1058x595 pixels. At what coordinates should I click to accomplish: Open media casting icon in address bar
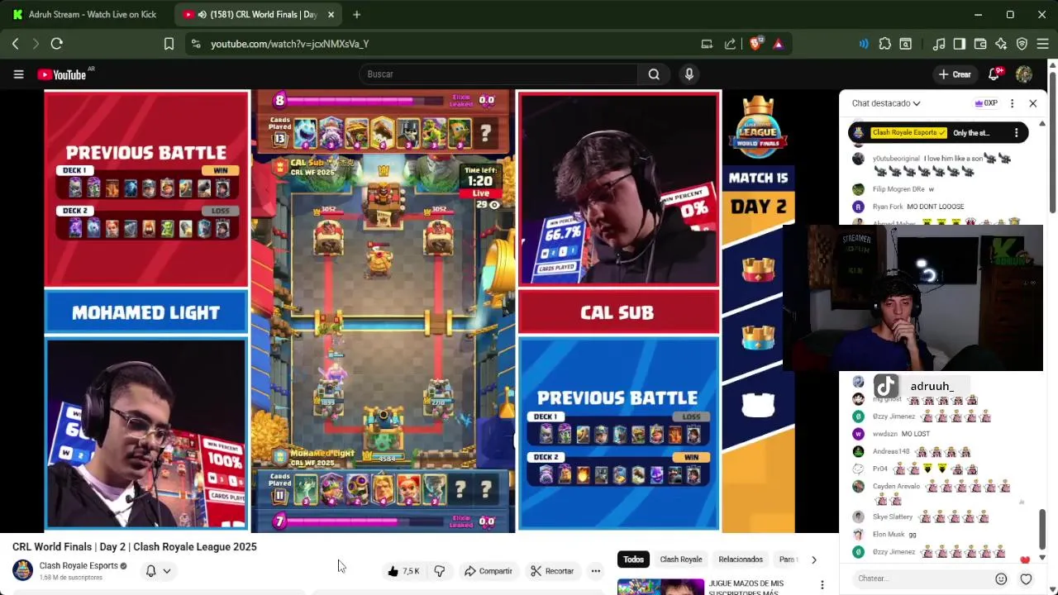coord(707,44)
